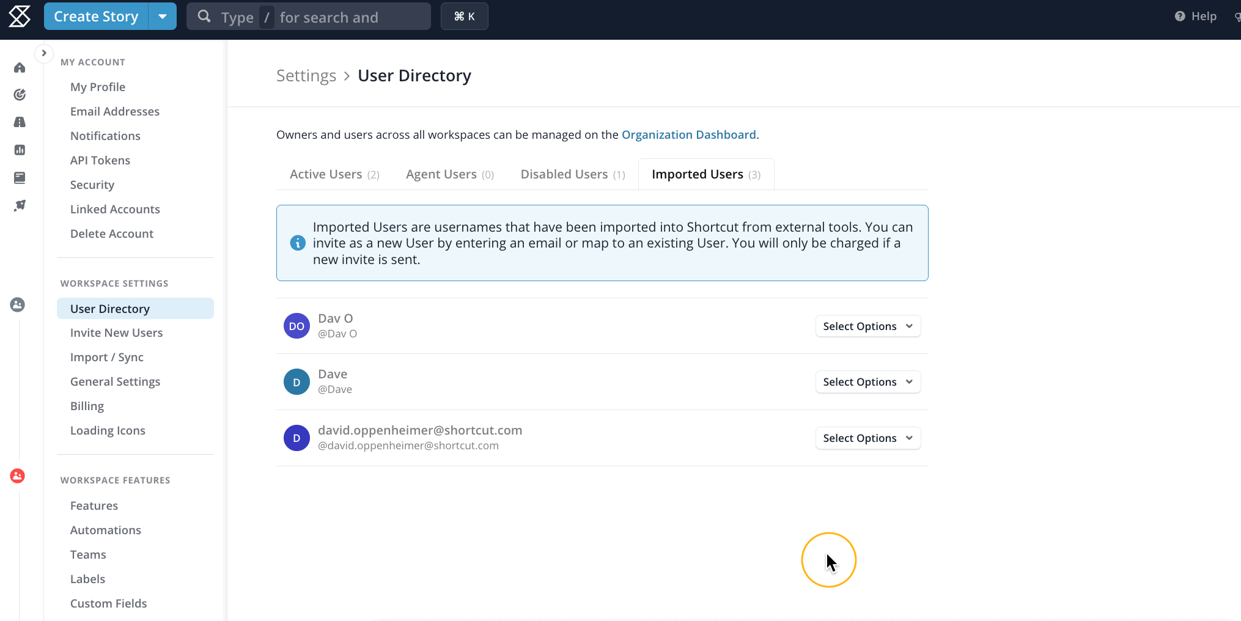
Task: Open Invite New Users page
Action: click(x=116, y=333)
